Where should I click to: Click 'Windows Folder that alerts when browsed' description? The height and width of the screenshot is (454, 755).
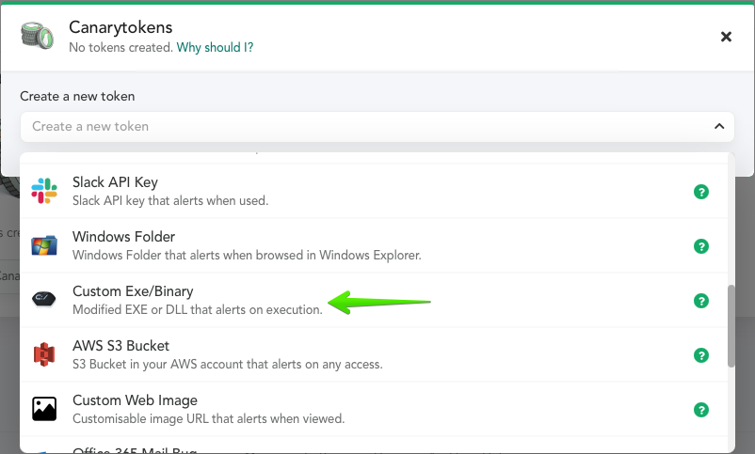247,255
